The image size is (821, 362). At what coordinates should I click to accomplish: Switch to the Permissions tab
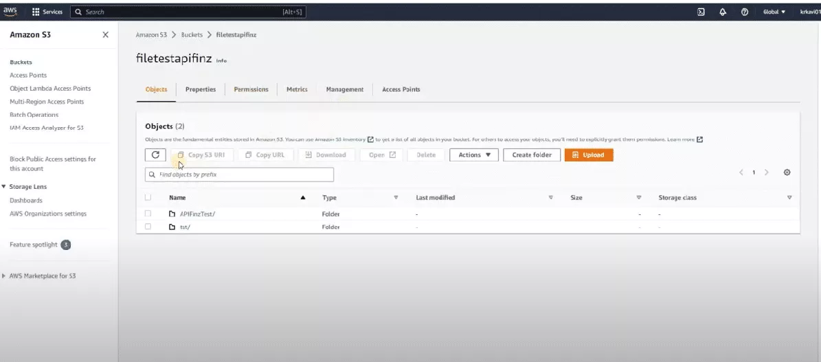tap(251, 89)
